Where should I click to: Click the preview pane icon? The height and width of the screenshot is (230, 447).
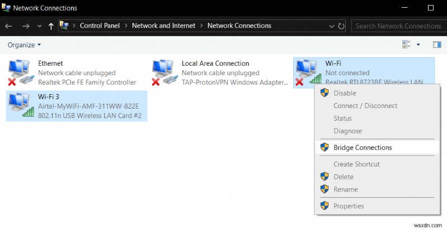(436, 45)
